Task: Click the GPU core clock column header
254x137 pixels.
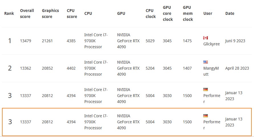Action: [168, 13]
